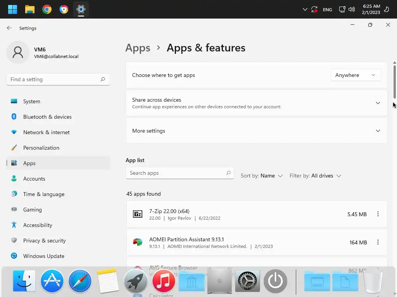Image resolution: width=397 pixels, height=297 pixels.
Task: Click the sync status tray icon
Action: point(314,9)
